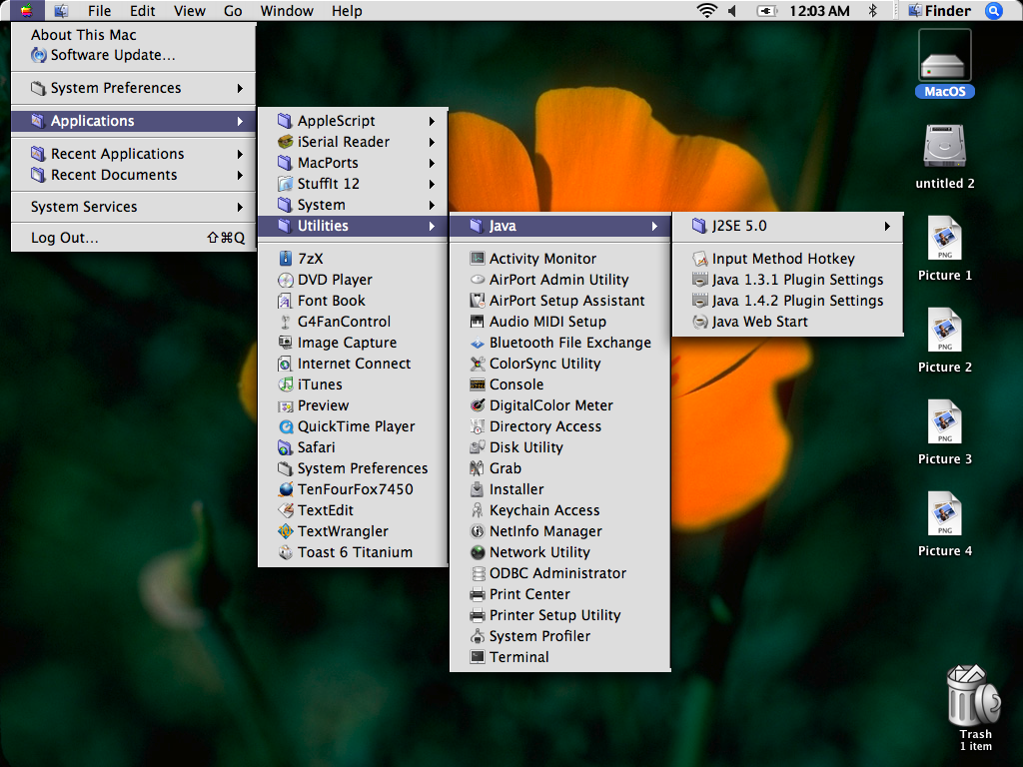The height and width of the screenshot is (767, 1023).
Task: Expand the AppleScript submenu
Action: 353,121
